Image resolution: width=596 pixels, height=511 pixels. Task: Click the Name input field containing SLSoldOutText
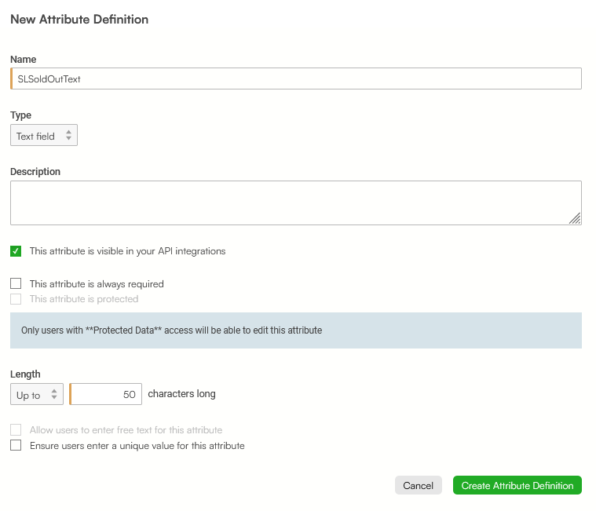(x=296, y=78)
